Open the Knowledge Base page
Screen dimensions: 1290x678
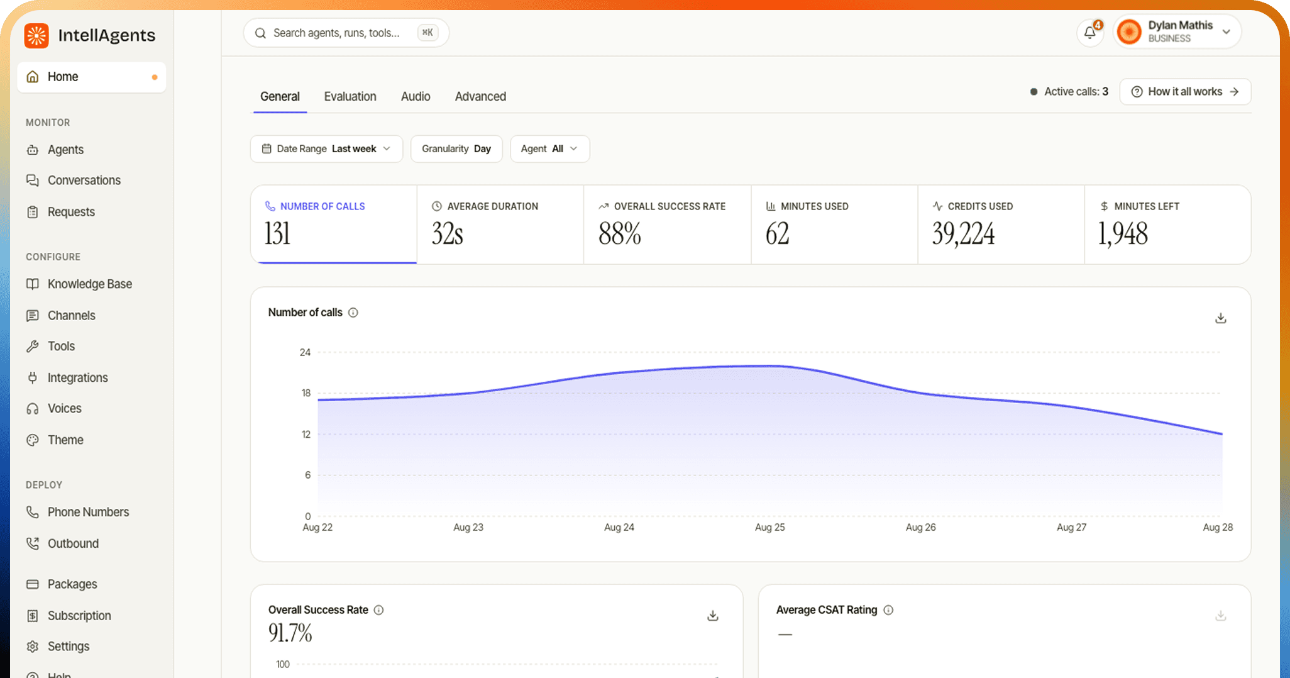pos(79,284)
